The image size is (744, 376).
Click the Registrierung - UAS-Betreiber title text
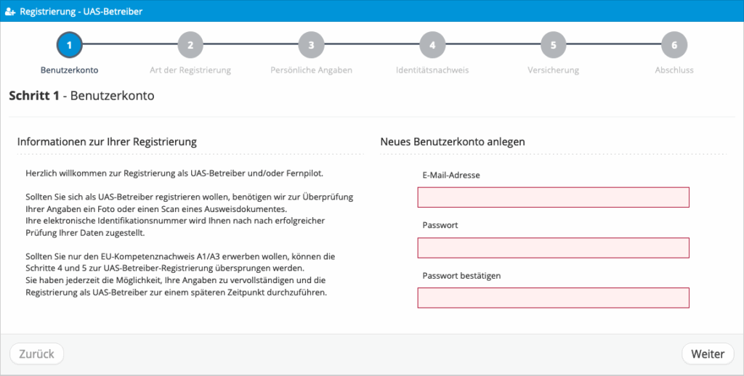point(81,12)
